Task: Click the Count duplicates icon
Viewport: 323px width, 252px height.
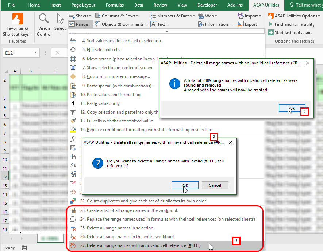Action: pos(73,201)
